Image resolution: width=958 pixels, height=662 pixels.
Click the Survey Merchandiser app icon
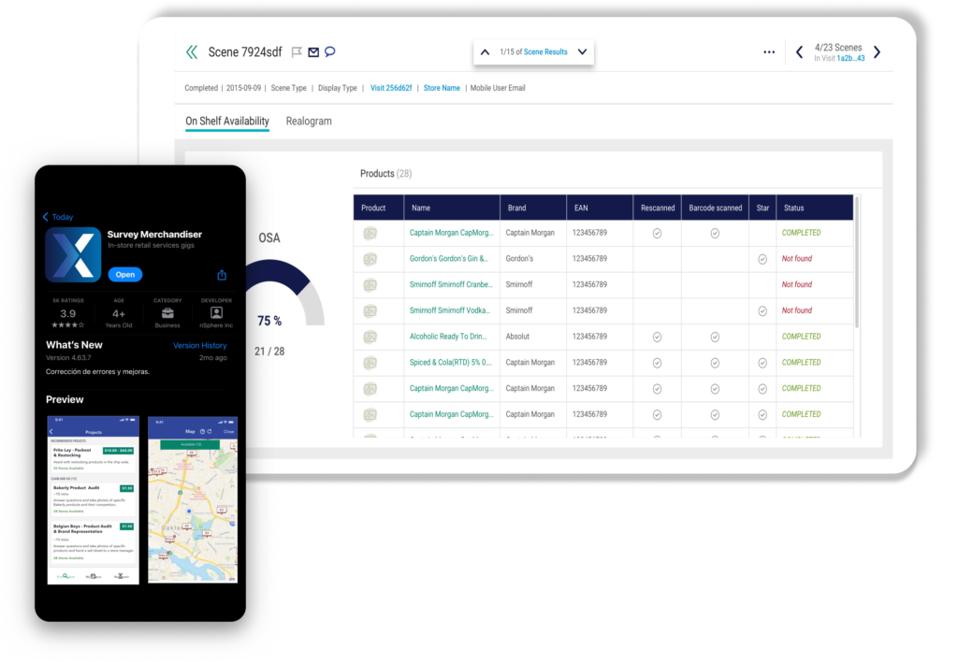[x=73, y=254]
